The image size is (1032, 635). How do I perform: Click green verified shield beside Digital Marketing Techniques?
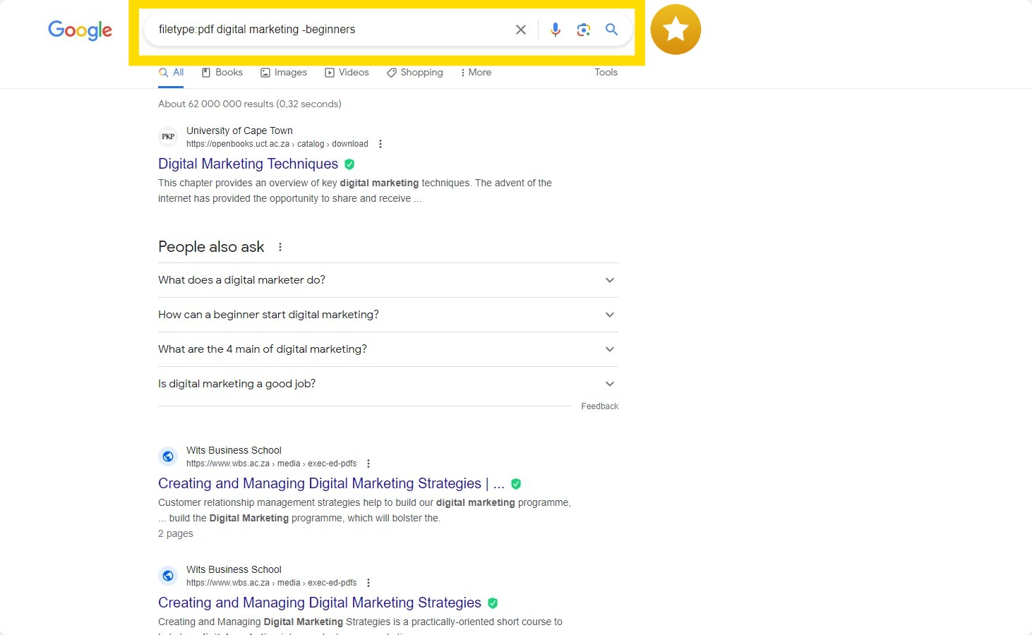click(349, 164)
